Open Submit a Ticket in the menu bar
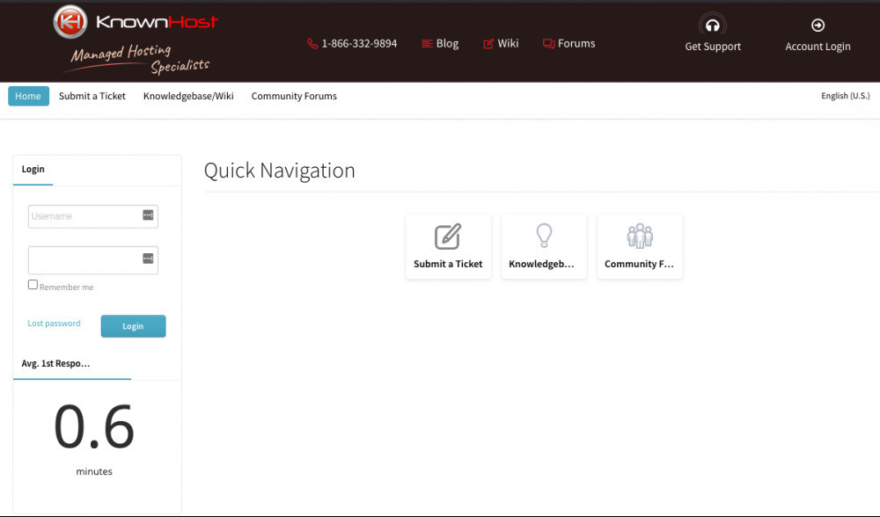880x517 pixels. pyautogui.click(x=92, y=96)
